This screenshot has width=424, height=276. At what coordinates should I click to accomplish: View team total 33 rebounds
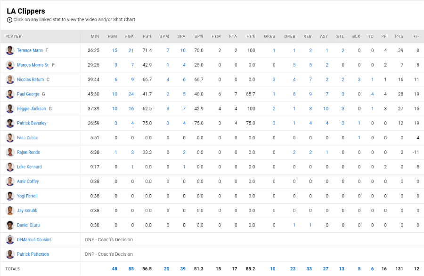309,269
